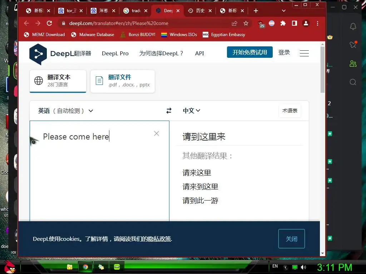This screenshot has width=366, height=274.
Task: Open tab search chevron dropdown
Action: click(x=283, y=11)
